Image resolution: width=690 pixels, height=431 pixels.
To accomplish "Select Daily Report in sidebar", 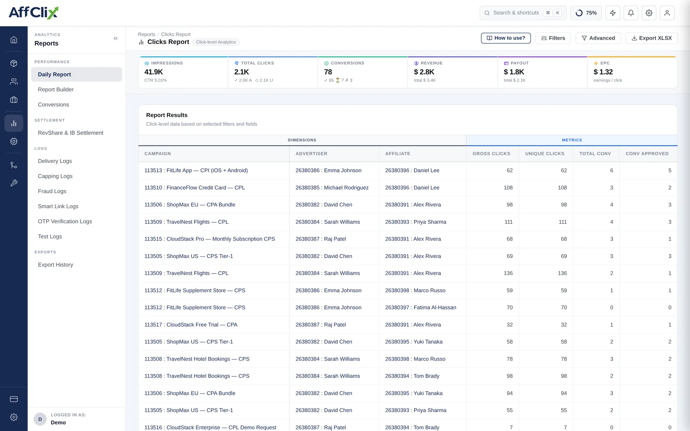I will point(76,74).
